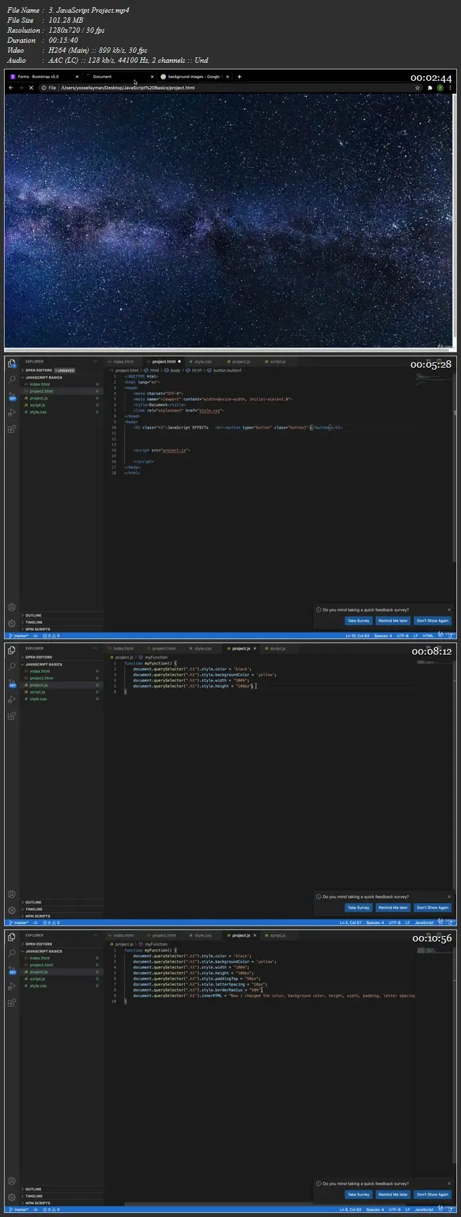Open the browser extensions puzzle icon
Screen dimensions: 461x1217
430,87
